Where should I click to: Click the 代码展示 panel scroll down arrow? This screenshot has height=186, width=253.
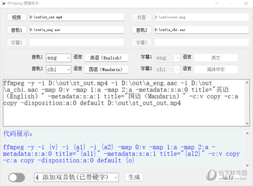coord(247,165)
